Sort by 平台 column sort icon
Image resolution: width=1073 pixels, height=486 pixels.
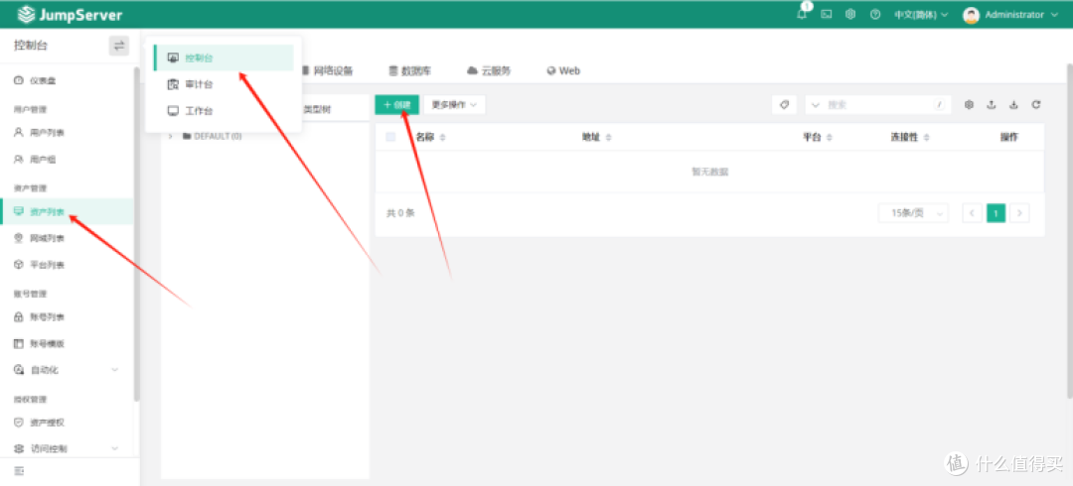pyautogui.click(x=830, y=138)
